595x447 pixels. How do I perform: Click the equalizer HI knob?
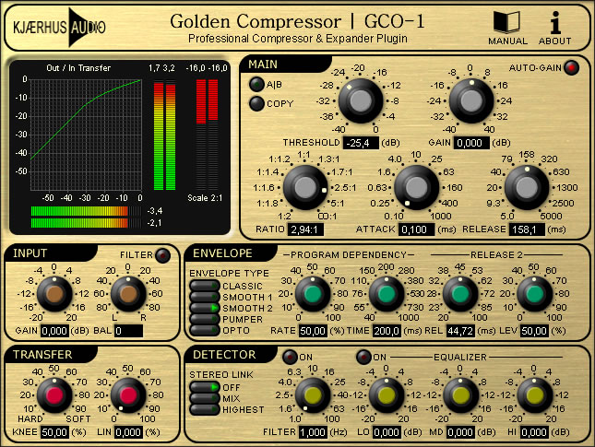pos(534,395)
